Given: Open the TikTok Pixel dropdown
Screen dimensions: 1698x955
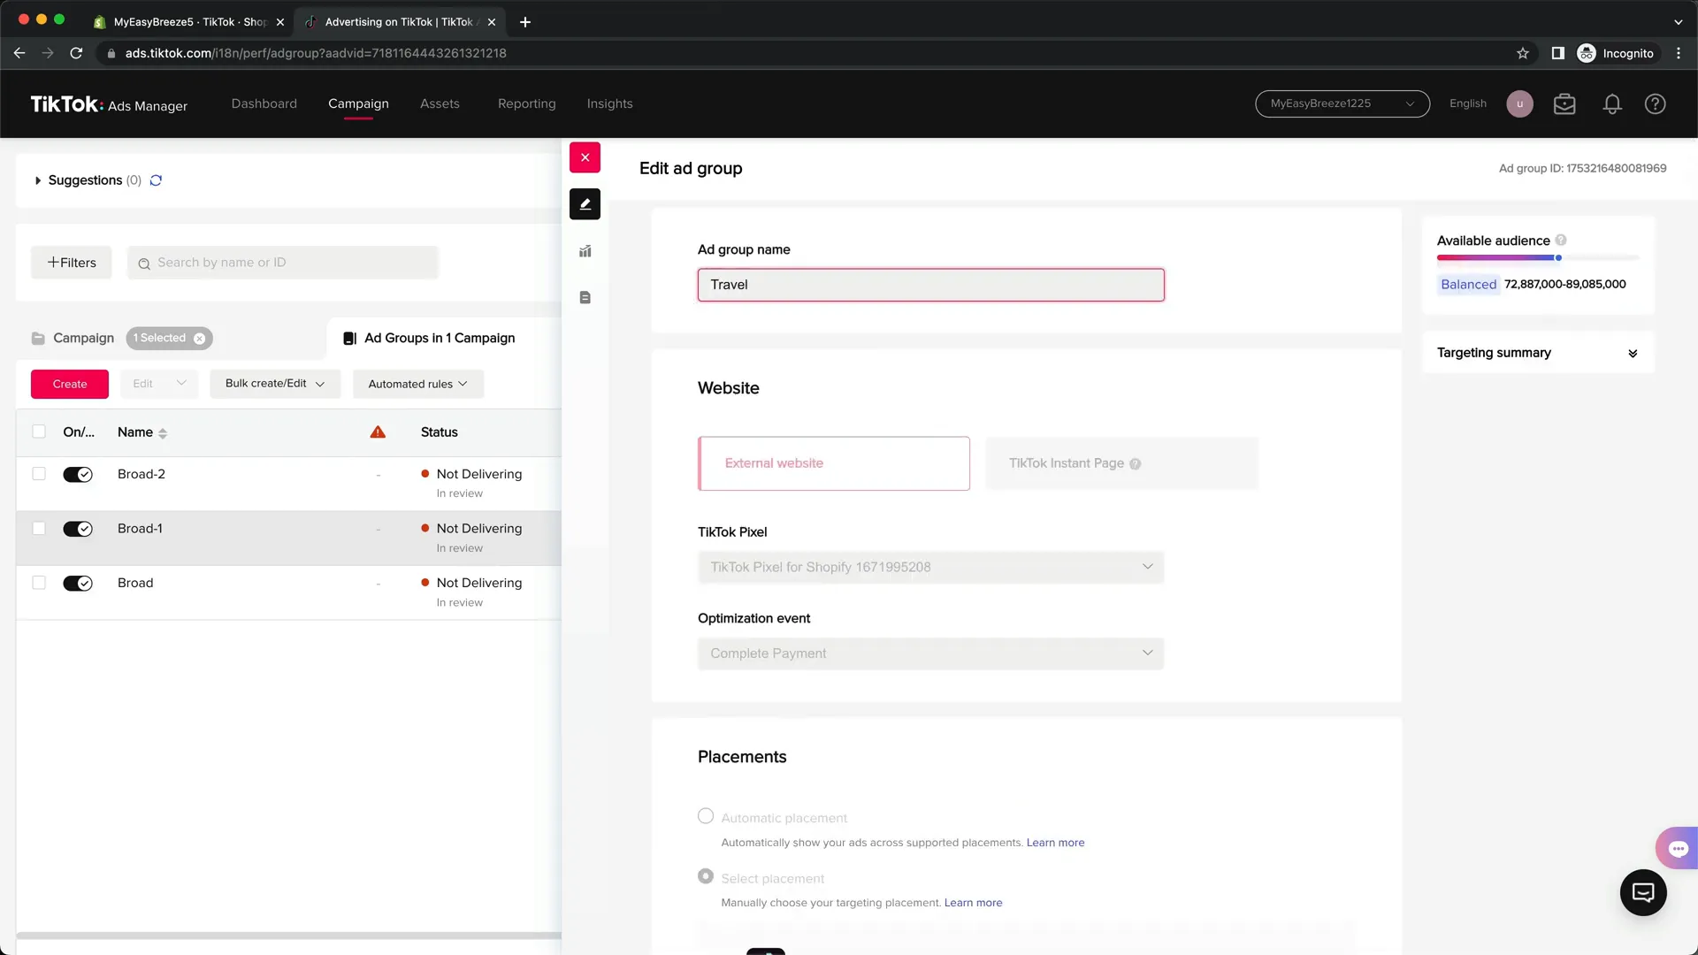Looking at the screenshot, I should (930, 568).
